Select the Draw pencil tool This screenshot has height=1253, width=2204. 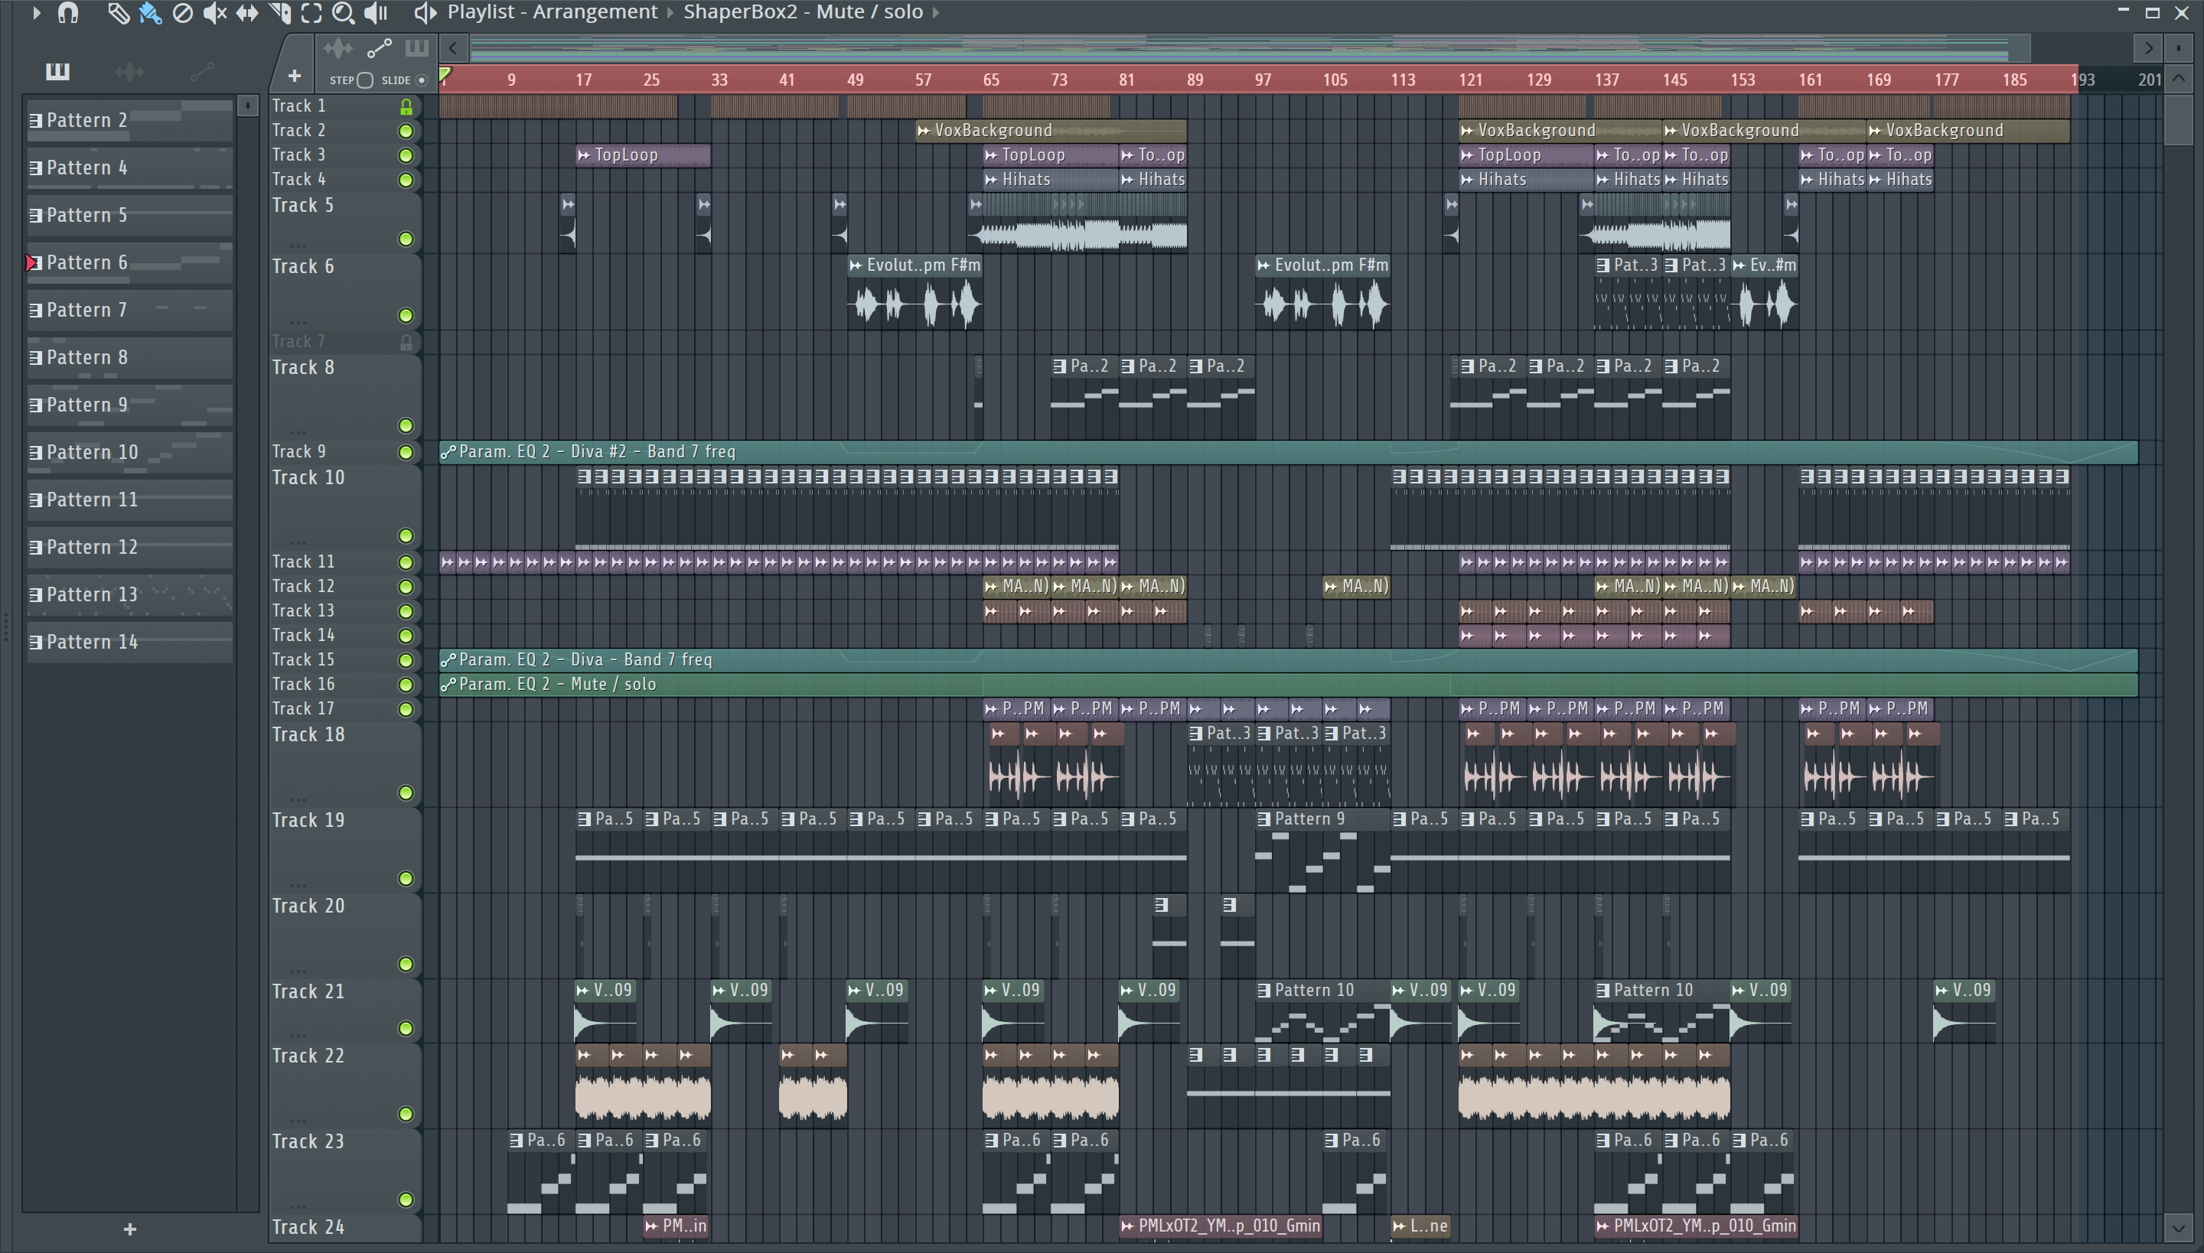pos(118,12)
